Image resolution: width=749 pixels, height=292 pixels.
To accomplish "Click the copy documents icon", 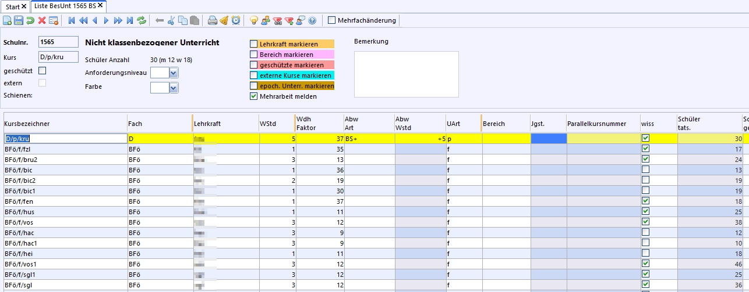I will pos(183,20).
